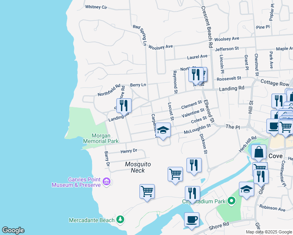The height and width of the screenshot is (235, 293).
Task: Click the Dickson St label
Action: (x=203, y=144)
